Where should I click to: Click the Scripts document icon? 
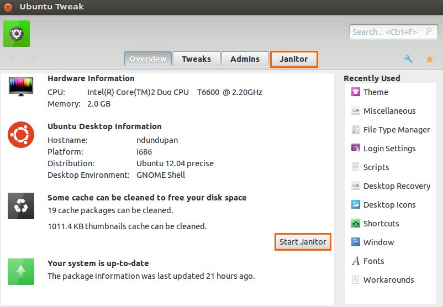(355, 167)
